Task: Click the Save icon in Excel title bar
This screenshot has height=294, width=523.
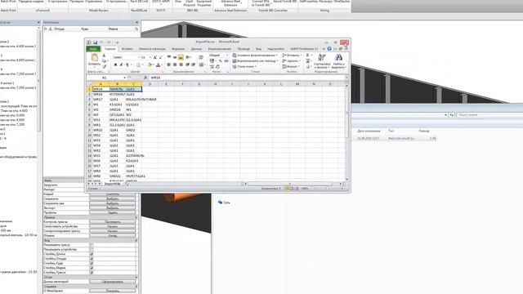Action: click(95, 42)
